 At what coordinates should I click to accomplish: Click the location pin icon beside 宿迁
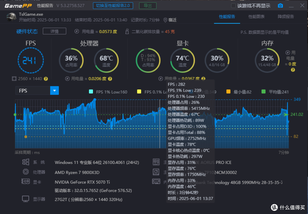pos(165,20)
